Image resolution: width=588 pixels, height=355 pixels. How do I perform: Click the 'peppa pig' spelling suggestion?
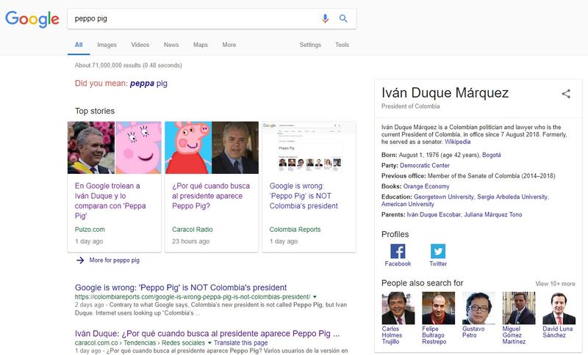(148, 84)
